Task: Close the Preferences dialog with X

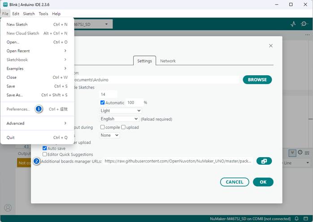Action: (x=270, y=46)
